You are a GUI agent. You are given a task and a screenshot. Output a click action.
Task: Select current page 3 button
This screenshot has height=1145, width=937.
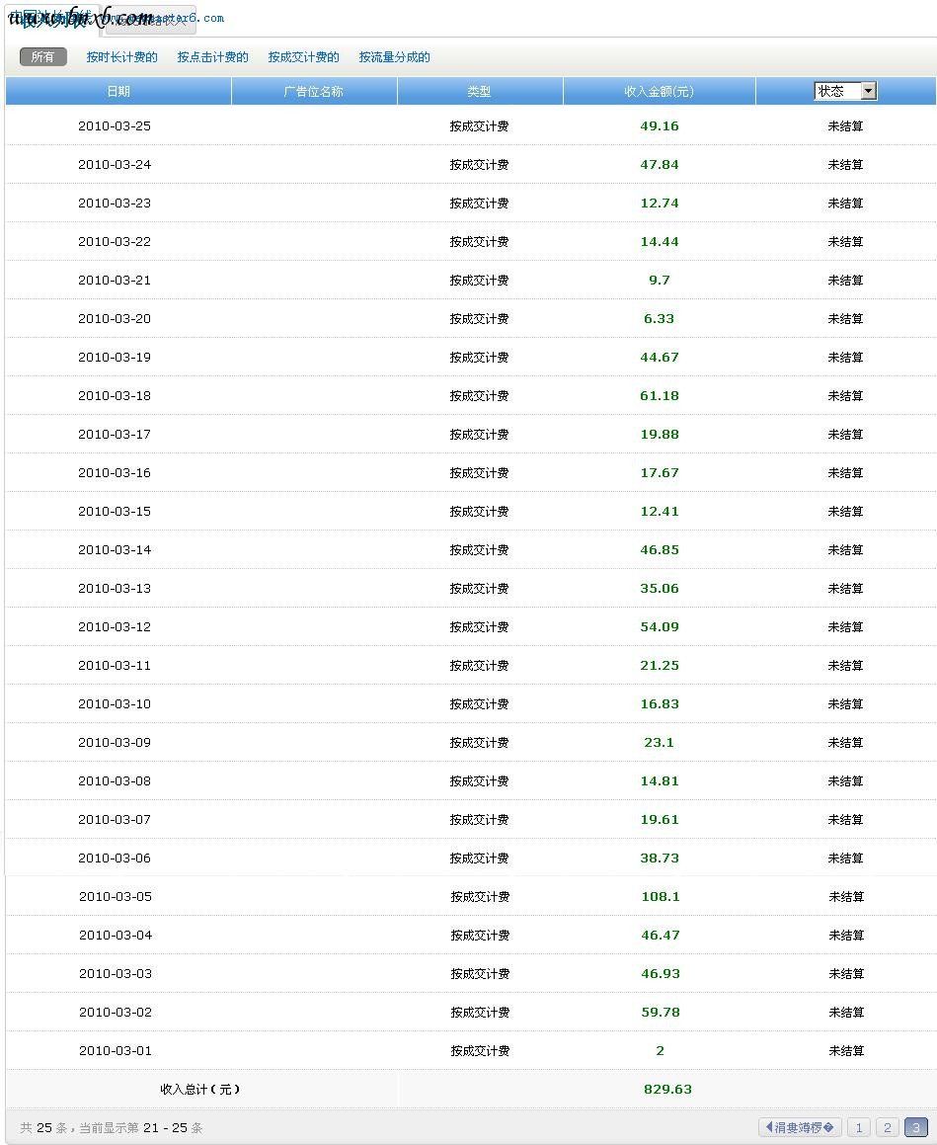(x=915, y=1127)
